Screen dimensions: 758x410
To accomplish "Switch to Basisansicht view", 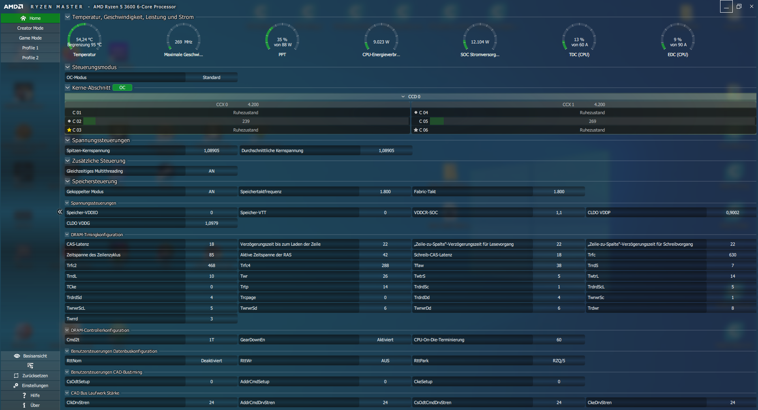I will (30, 356).
